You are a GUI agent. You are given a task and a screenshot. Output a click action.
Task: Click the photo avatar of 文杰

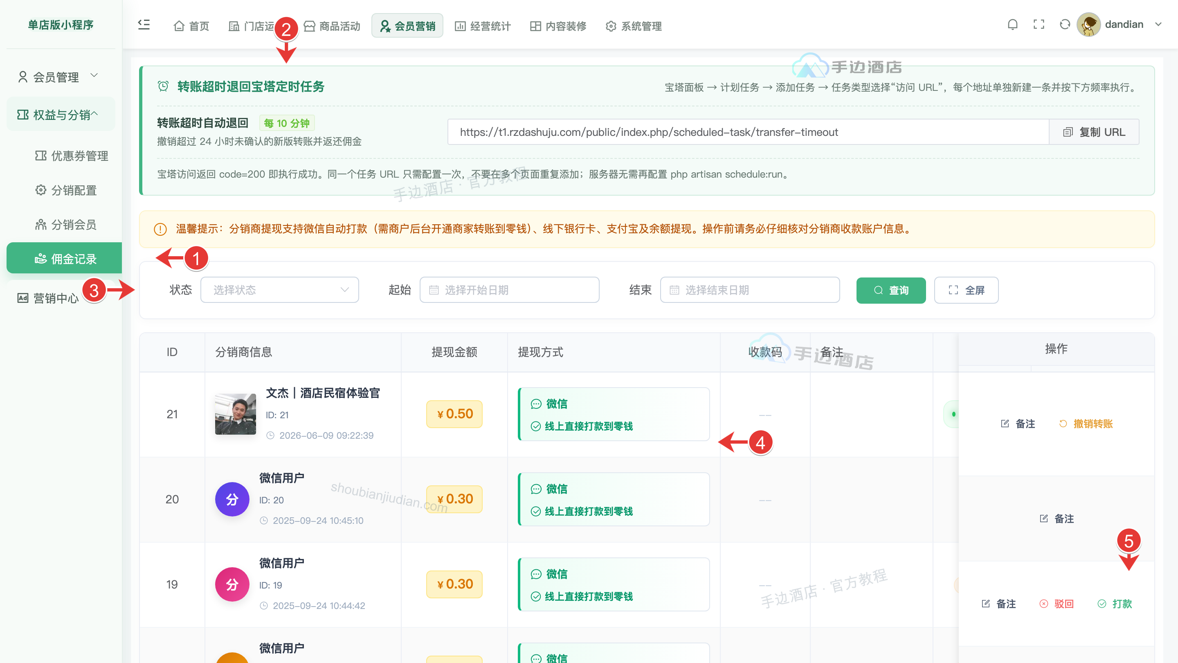(236, 414)
